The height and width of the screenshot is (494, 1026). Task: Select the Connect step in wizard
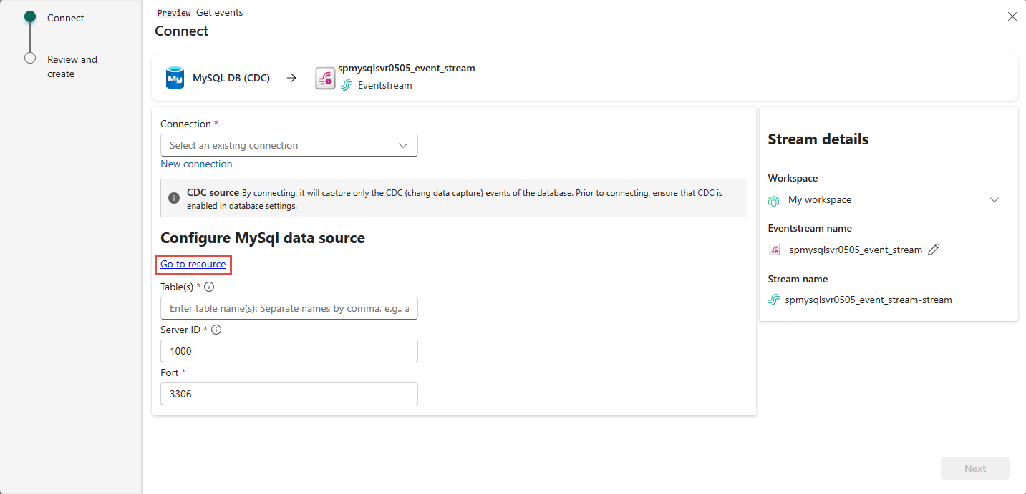[66, 18]
